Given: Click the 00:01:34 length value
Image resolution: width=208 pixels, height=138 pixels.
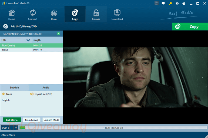Looking at the screenshot, I should click(x=37, y=45).
